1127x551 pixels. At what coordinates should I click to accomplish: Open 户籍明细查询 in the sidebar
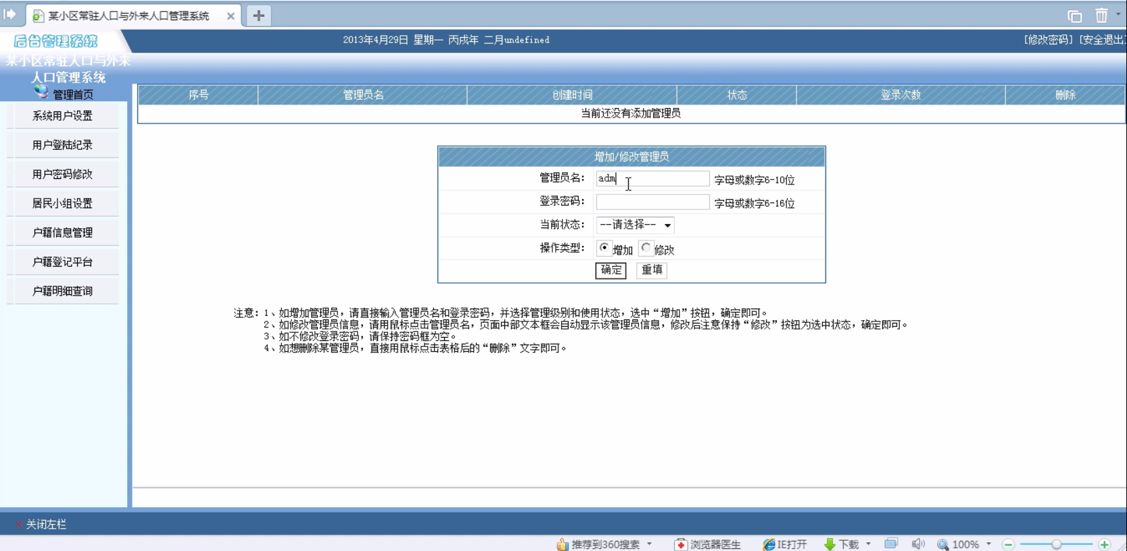[62, 291]
